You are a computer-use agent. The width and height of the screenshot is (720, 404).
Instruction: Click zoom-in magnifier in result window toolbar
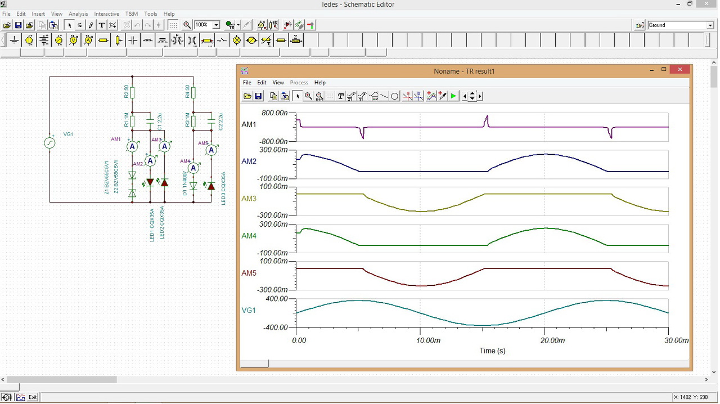308,96
